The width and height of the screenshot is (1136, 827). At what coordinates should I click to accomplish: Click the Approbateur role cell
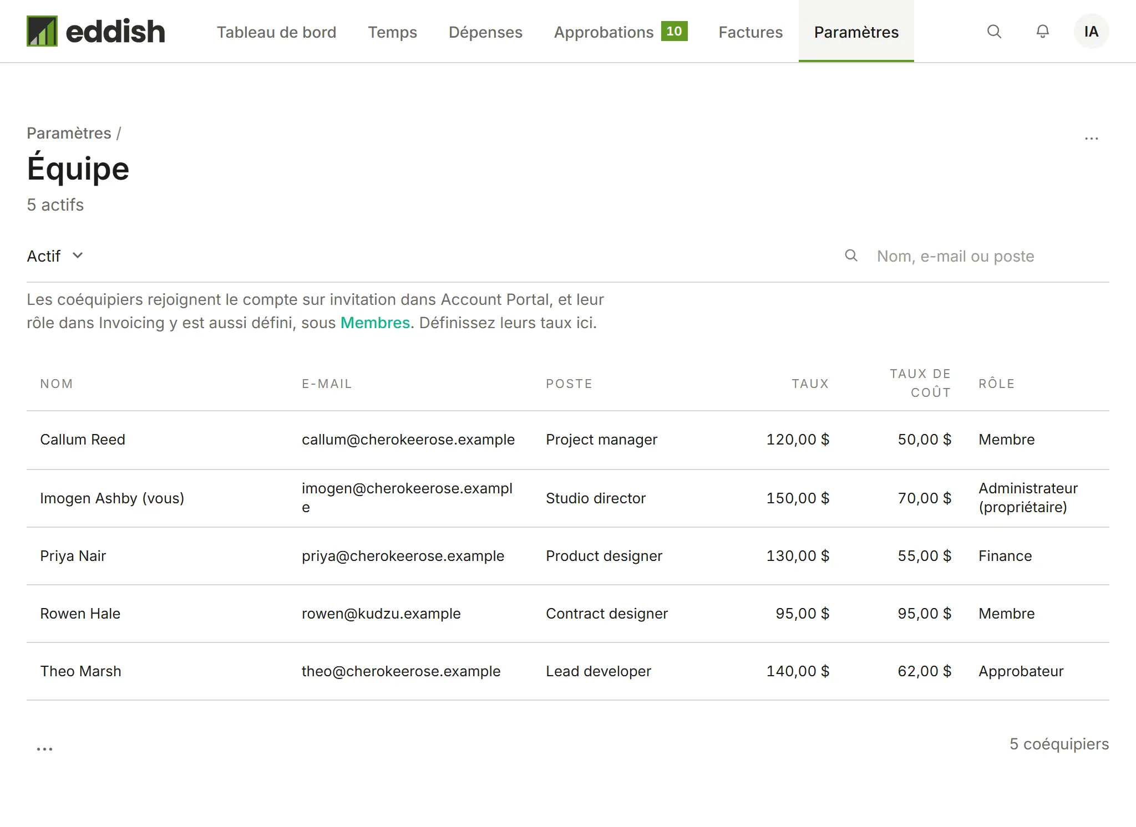1021,671
